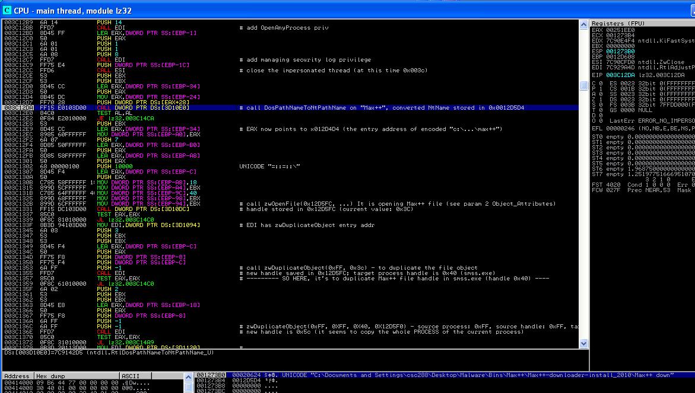Select the MOV EDI,DWORD PTR DS:[3D1094] instruction
Image resolution: width=695 pixels, height=393 pixels.
pyautogui.click(x=148, y=225)
